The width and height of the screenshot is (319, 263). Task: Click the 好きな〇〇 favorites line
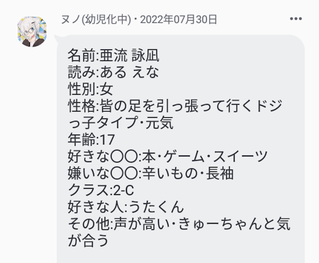click(x=168, y=156)
